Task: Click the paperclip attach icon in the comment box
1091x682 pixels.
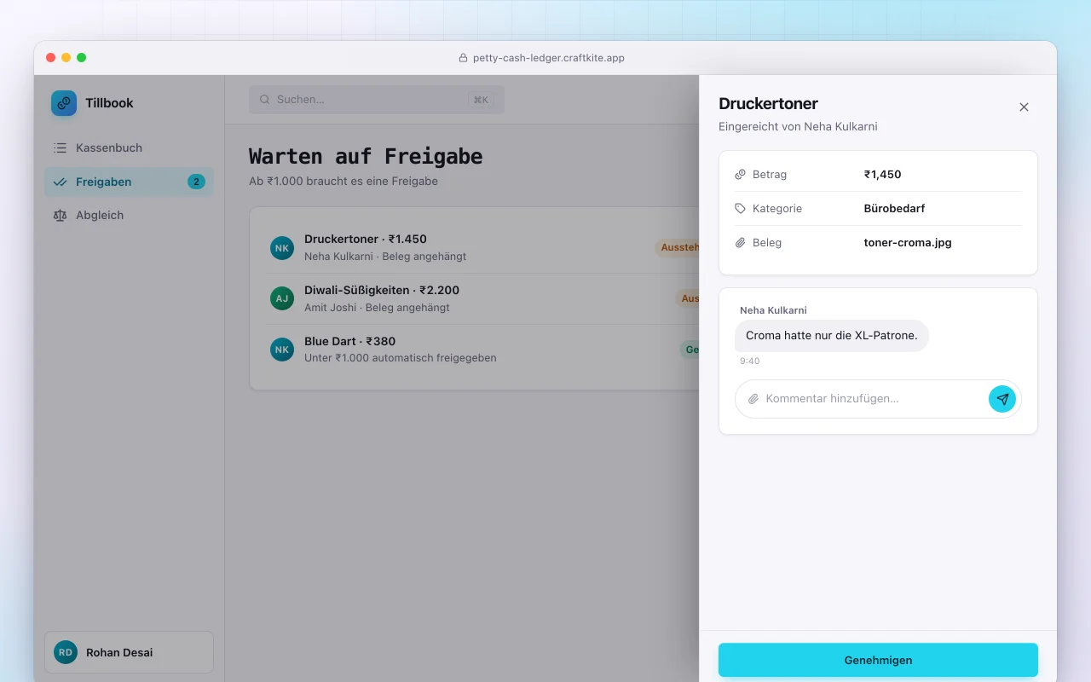Action: [x=753, y=399]
